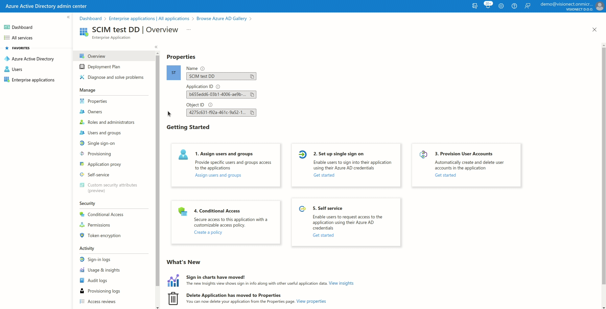This screenshot has height=309, width=606.
Task: Click the Create a policy link
Action: (x=208, y=232)
